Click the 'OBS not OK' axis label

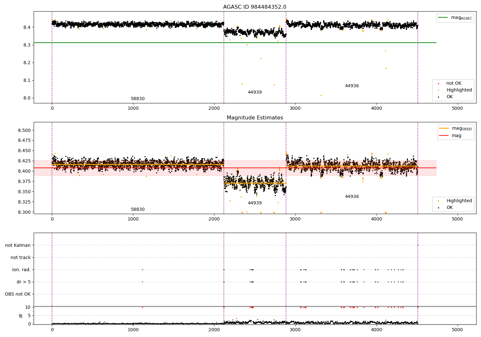(x=18, y=294)
